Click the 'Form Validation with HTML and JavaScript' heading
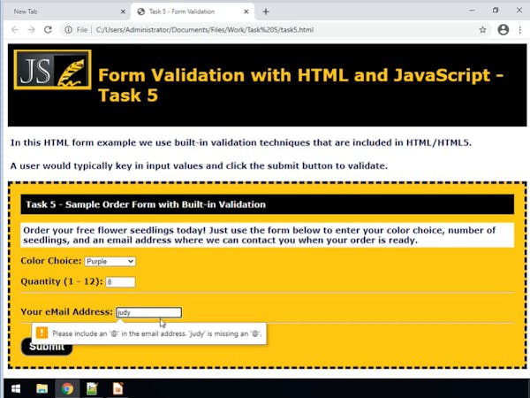This screenshot has width=530, height=398. coord(300,85)
